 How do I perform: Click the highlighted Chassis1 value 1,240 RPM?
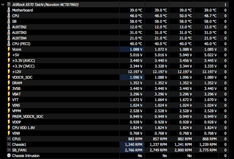[134, 145]
